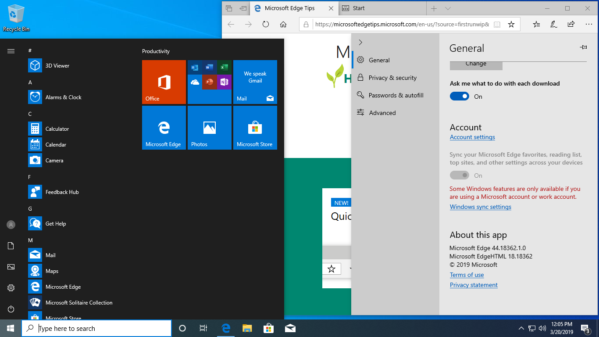Open Task View on the taskbar
This screenshot has width=599, height=337.
[203, 328]
